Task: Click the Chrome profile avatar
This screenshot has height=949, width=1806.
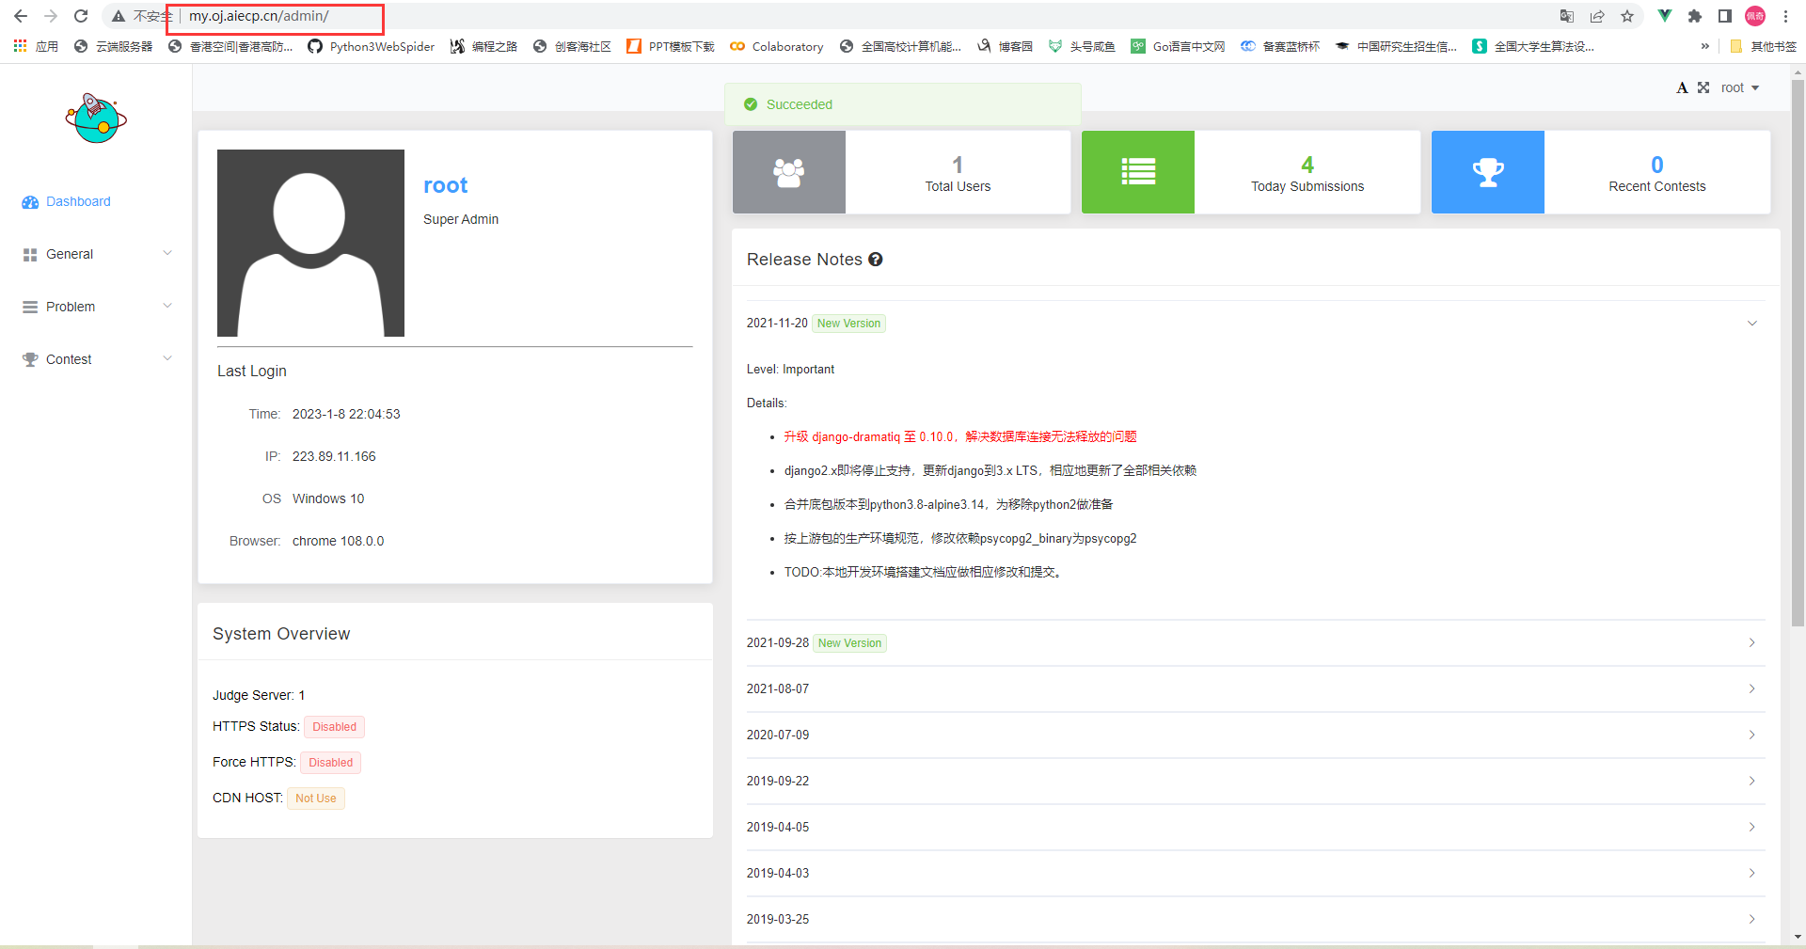Action: tap(1755, 16)
